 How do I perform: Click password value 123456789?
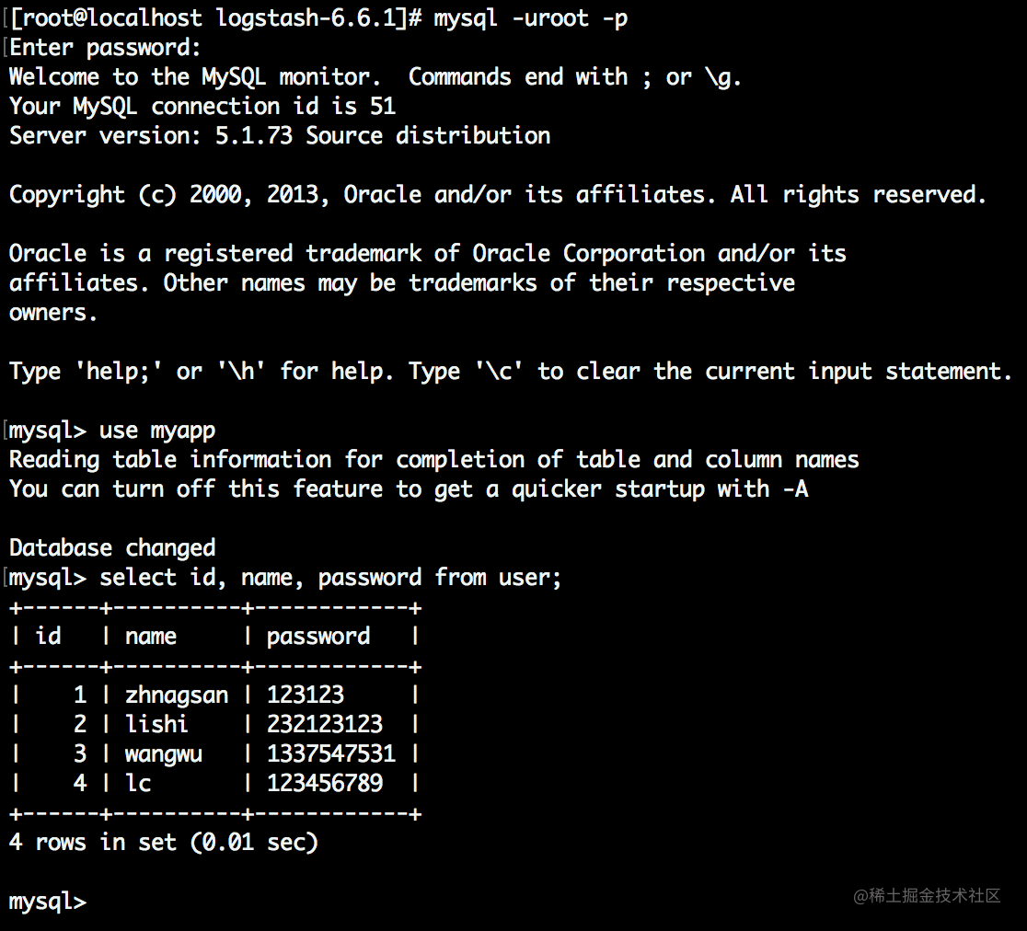pyautogui.click(x=325, y=783)
